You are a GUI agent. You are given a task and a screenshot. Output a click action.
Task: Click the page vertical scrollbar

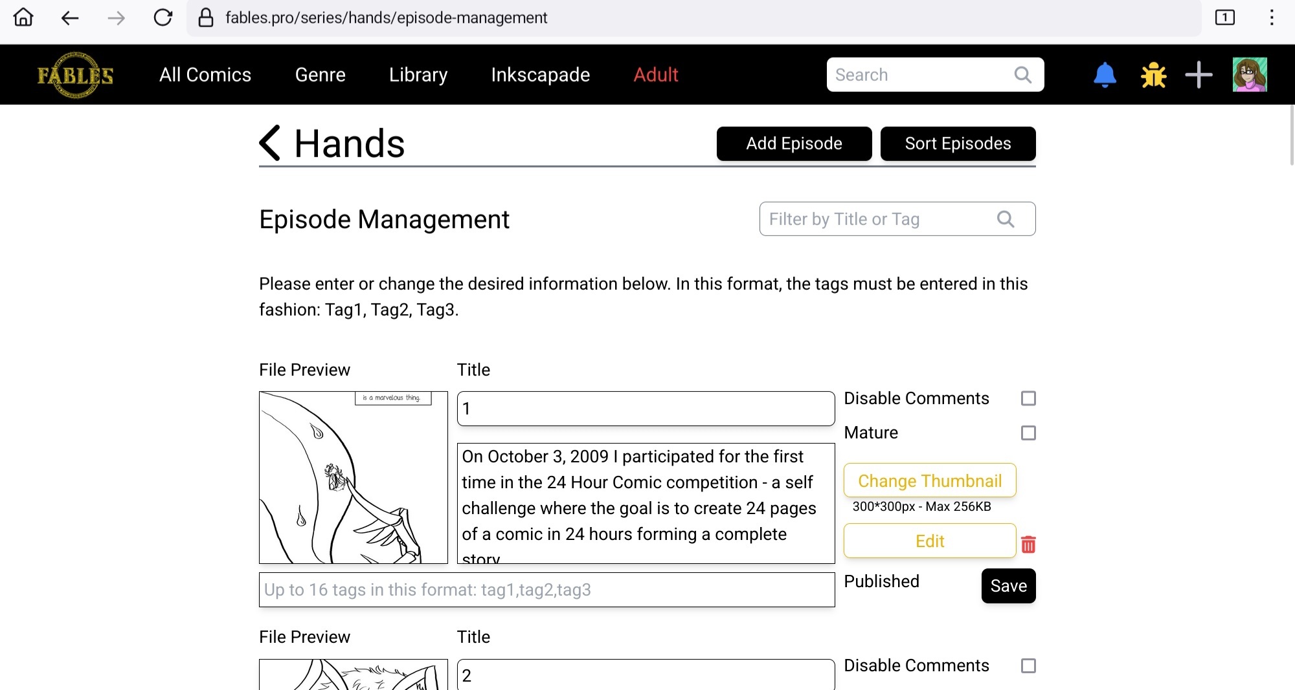click(x=1291, y=136)
